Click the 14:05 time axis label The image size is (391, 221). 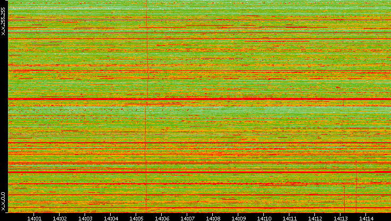pos(136,218)
